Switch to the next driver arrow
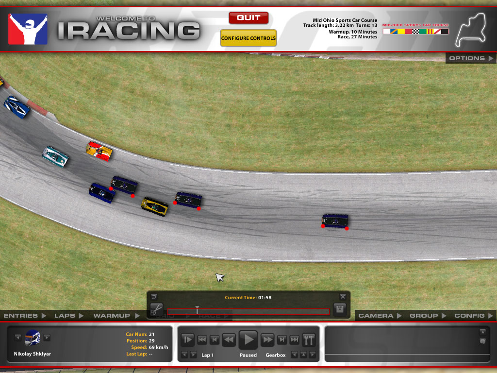Viewport: 497px width, 373px height. click(x=47, y=338)
